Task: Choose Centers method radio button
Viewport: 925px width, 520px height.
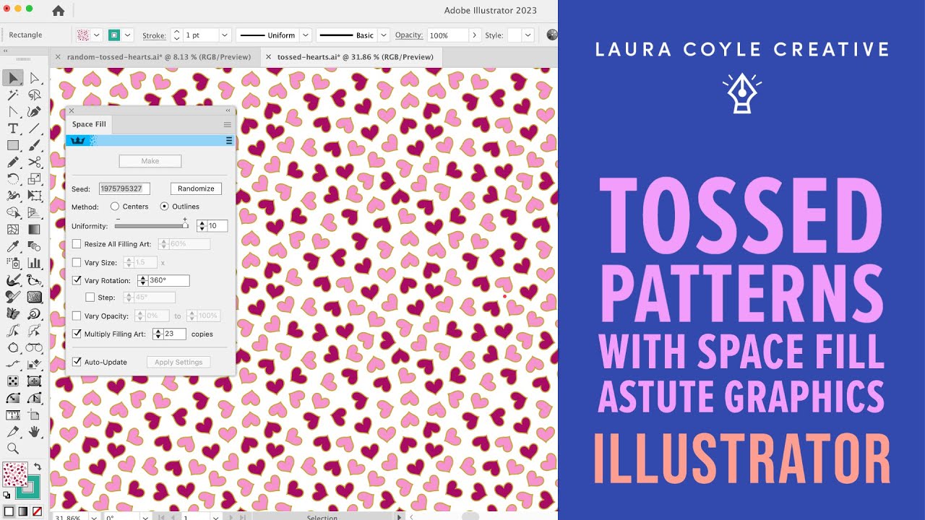Action: click(x=115, y=207)
